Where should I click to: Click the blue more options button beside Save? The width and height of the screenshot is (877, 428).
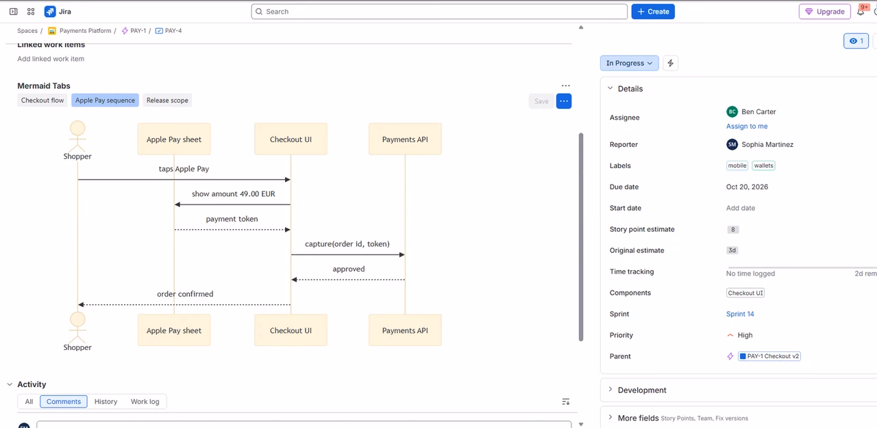pos(564,101)
